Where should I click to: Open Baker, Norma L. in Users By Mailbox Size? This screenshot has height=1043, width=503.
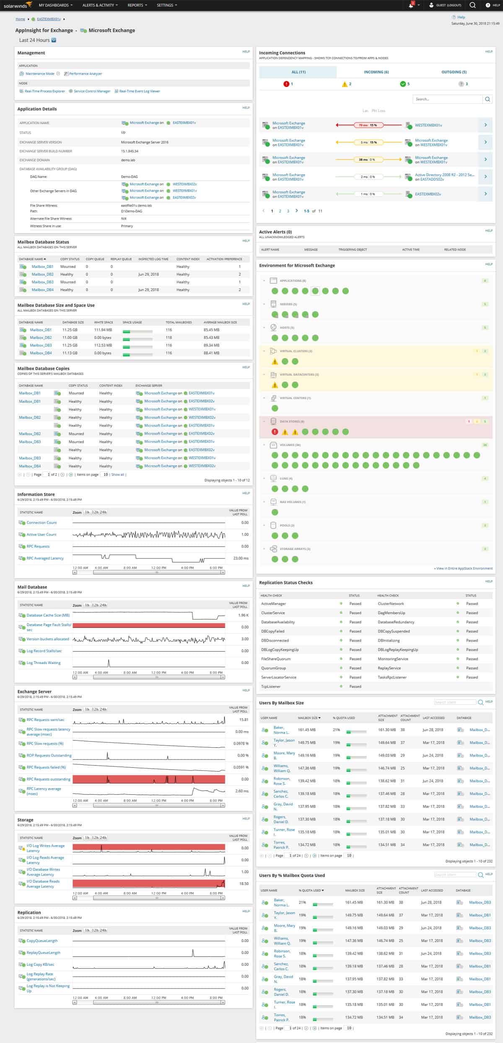pyautogui.click(x=281, y=730)
